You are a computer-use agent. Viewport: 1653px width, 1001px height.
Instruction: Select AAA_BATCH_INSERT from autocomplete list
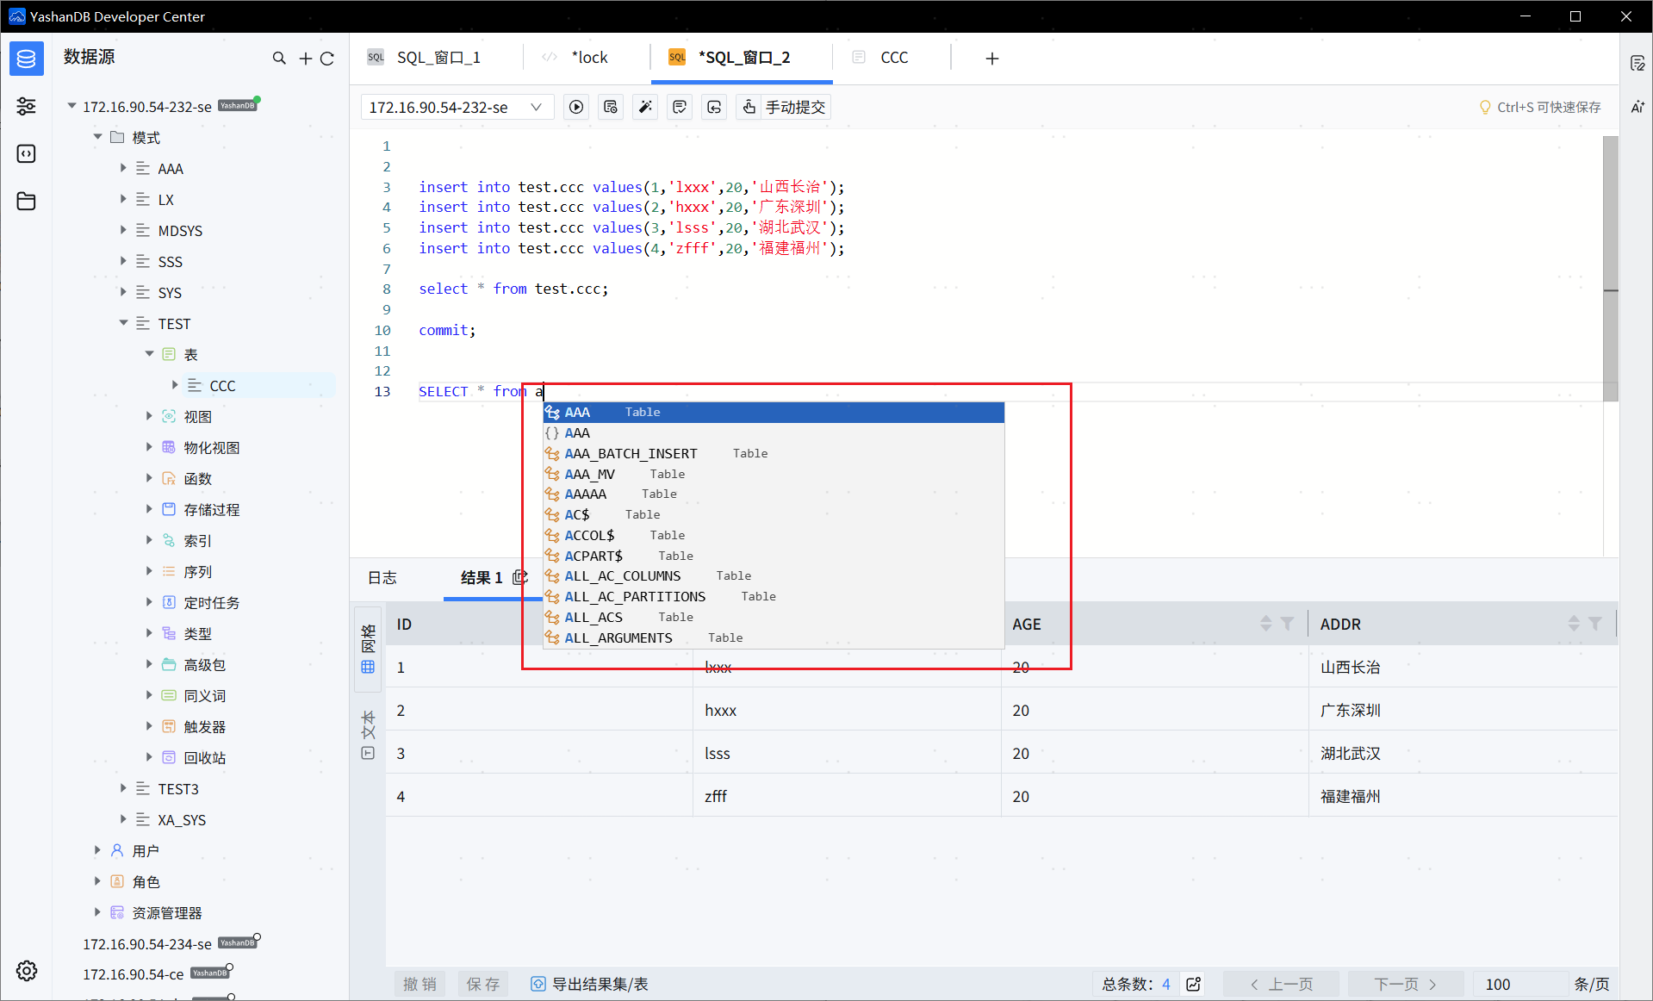coord(631,453)
